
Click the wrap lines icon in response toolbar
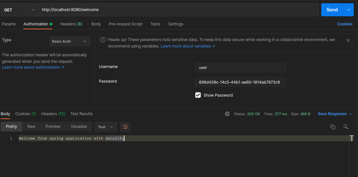click(x=125, y=127)
